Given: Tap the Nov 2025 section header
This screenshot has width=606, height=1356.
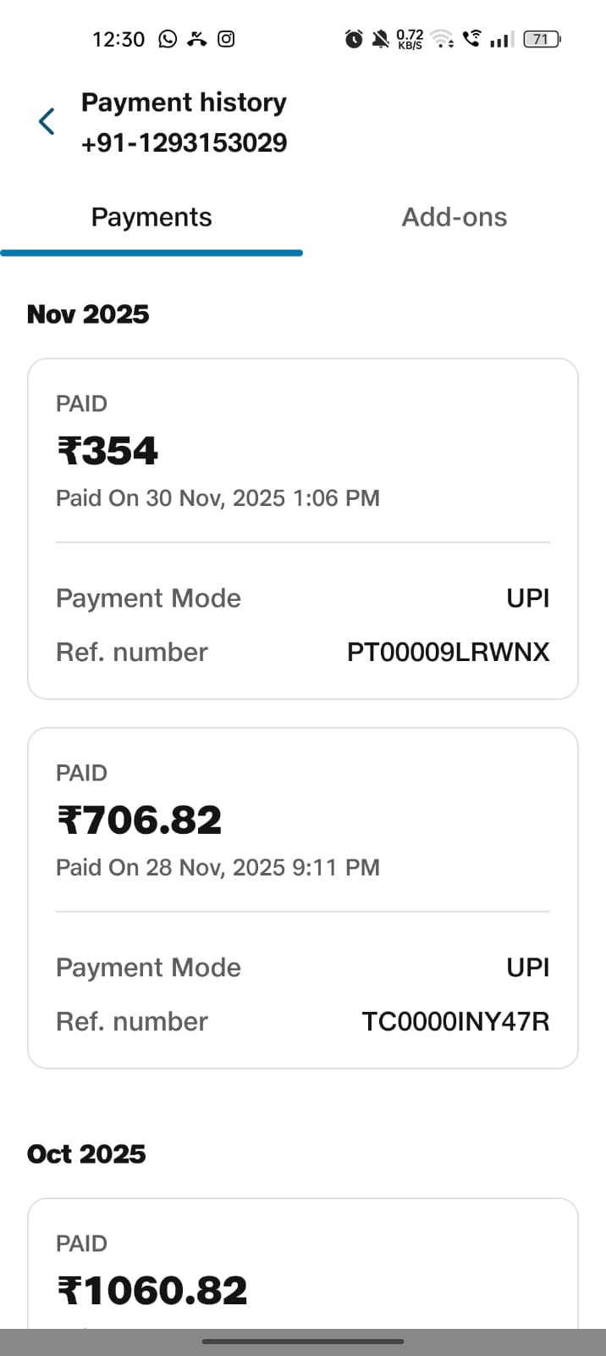Looking at the screenshot, I should (x=88, y=314).
